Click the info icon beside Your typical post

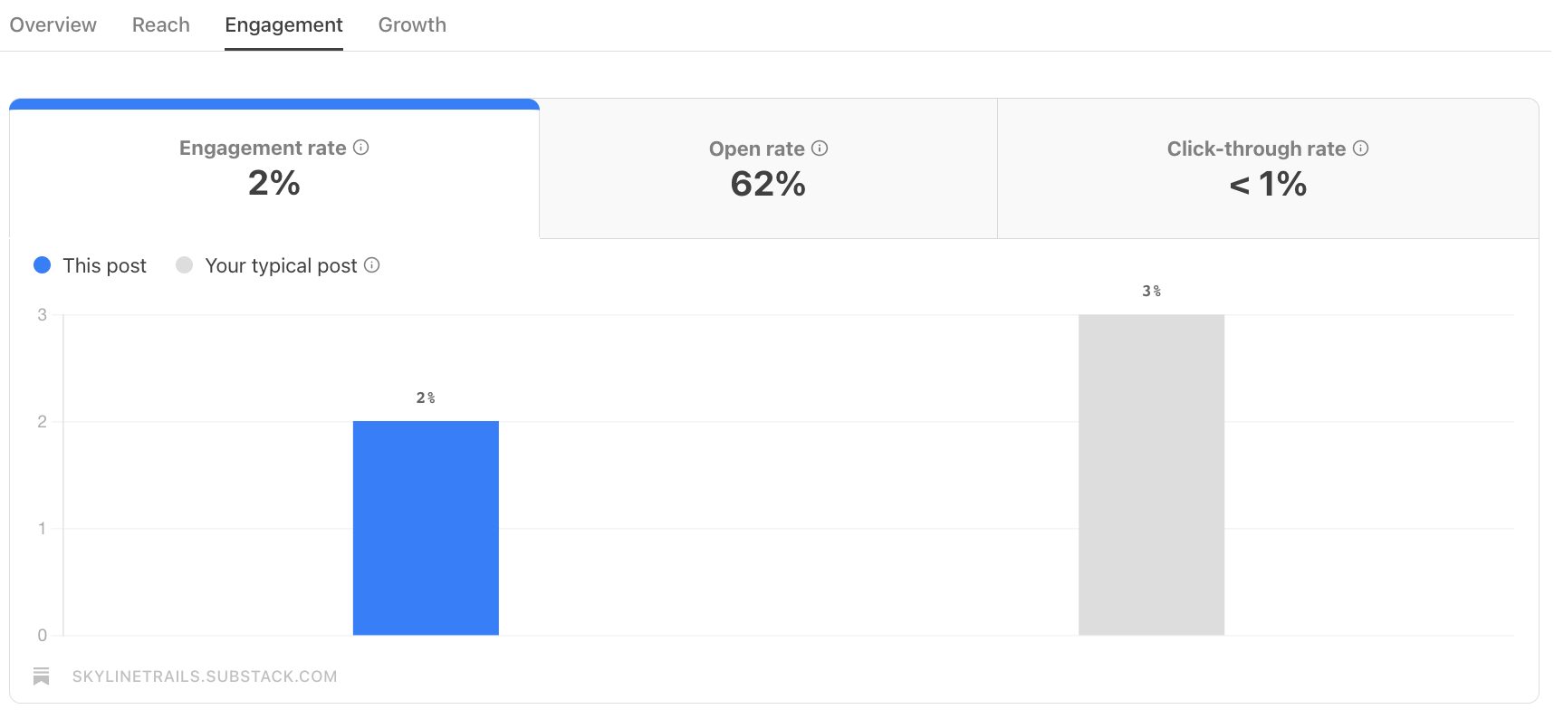(372, 265)
